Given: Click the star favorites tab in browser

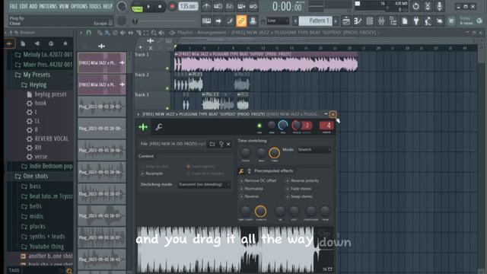Looking at the screenshot, I should point(65,43).
